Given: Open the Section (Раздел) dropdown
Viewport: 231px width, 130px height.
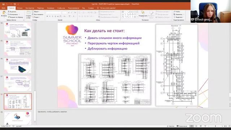Looking at the screenshot, I should point(36,17).
